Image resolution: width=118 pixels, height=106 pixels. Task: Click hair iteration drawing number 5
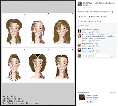(x=38, y=65)
